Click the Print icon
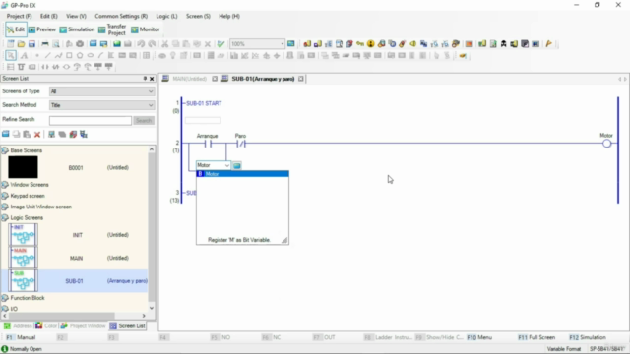 click(45, 43)
